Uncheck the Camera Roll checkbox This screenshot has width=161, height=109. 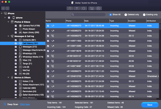pos(16,26)
